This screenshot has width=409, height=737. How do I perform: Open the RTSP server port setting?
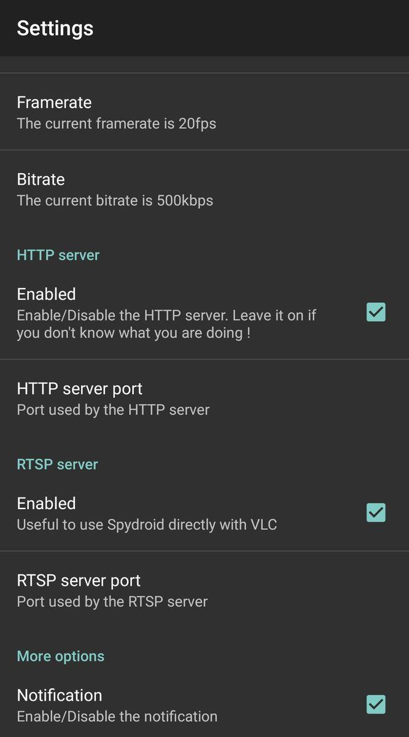point(79,580)
